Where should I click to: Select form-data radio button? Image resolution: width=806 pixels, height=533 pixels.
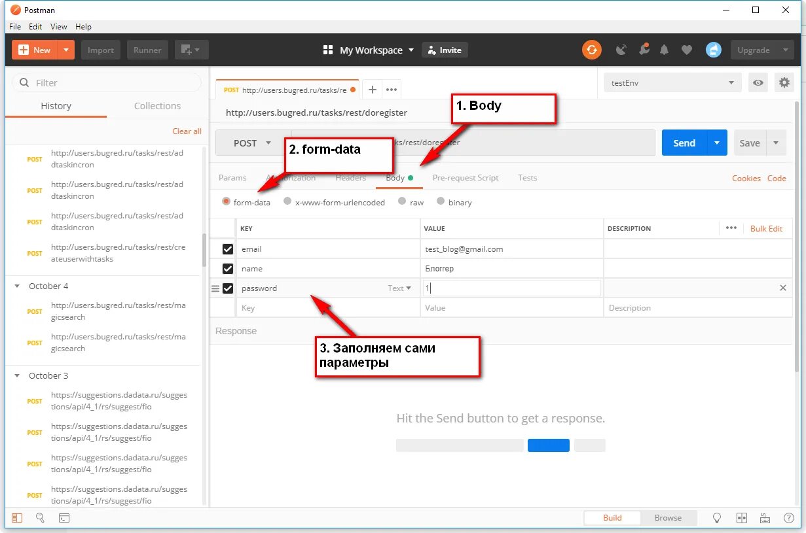coord(227,202)
